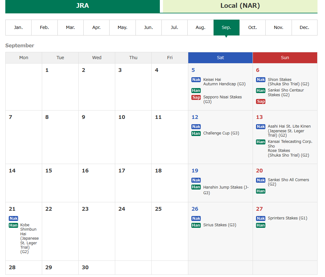Open Keisei Hai Autumn Handicap (G3) race
The width and height of the screenshot is (325, 277).
tap(224, 82)
